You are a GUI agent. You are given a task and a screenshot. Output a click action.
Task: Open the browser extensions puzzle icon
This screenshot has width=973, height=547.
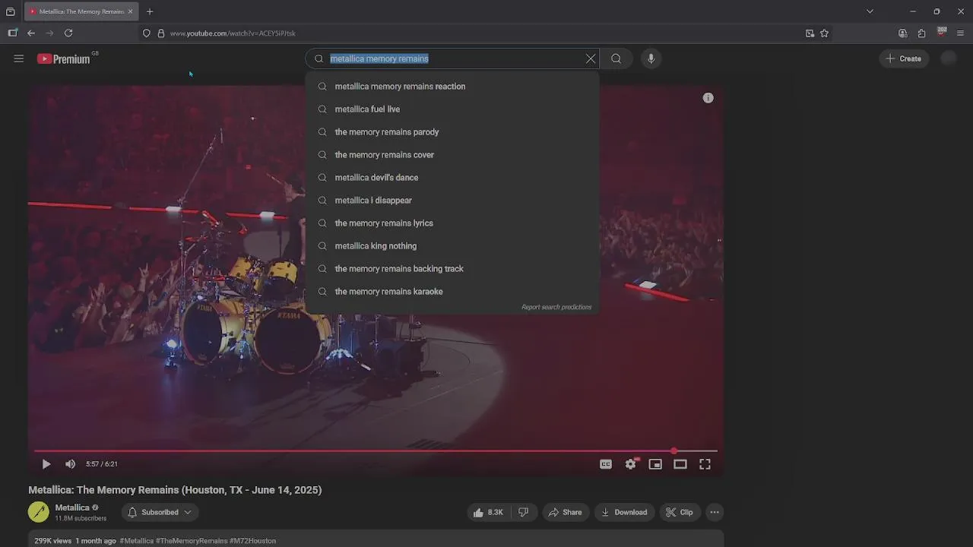click(921, 33)
